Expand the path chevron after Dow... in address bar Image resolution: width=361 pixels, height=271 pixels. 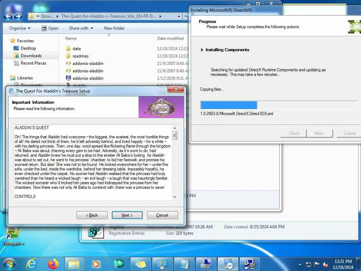point(57,16)
